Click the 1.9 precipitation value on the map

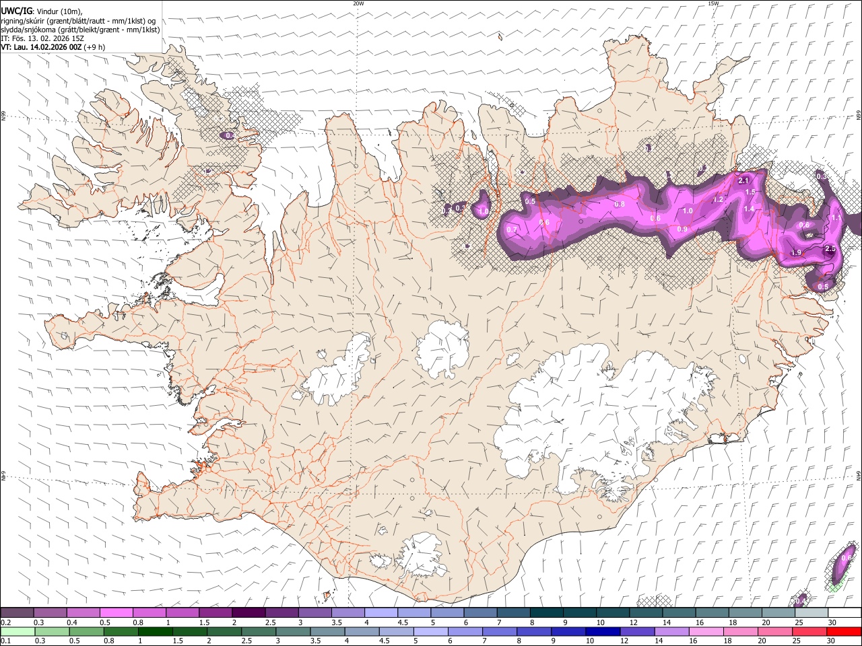tap(796, 252)
